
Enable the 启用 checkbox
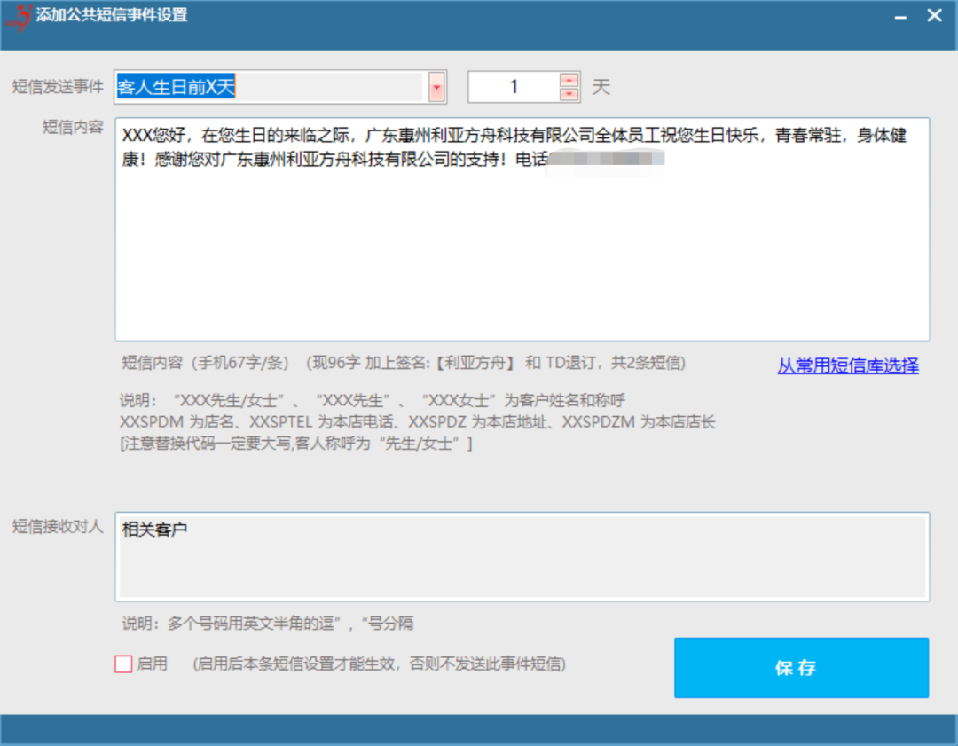tap(123, 664)
